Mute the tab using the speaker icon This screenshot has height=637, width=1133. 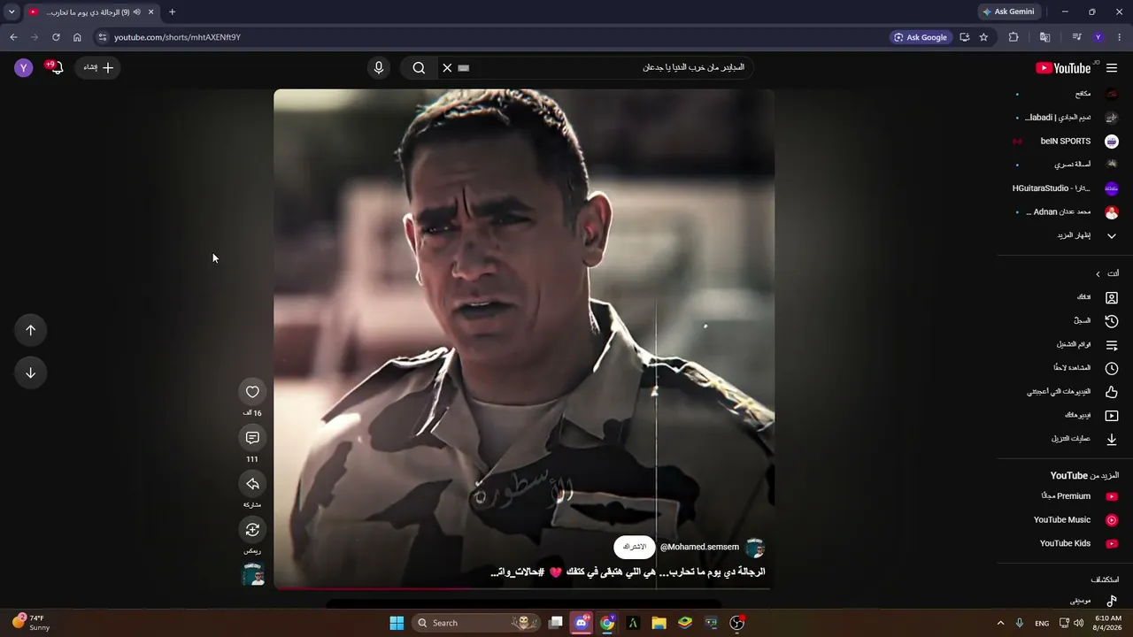(136, 12)
